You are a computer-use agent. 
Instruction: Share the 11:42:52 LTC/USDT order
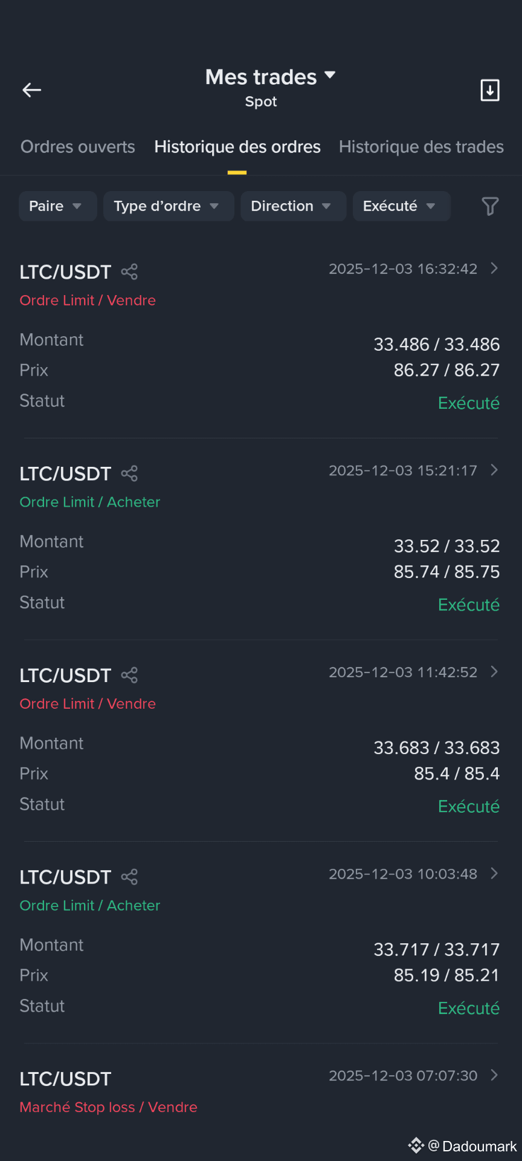click(129, 675)
